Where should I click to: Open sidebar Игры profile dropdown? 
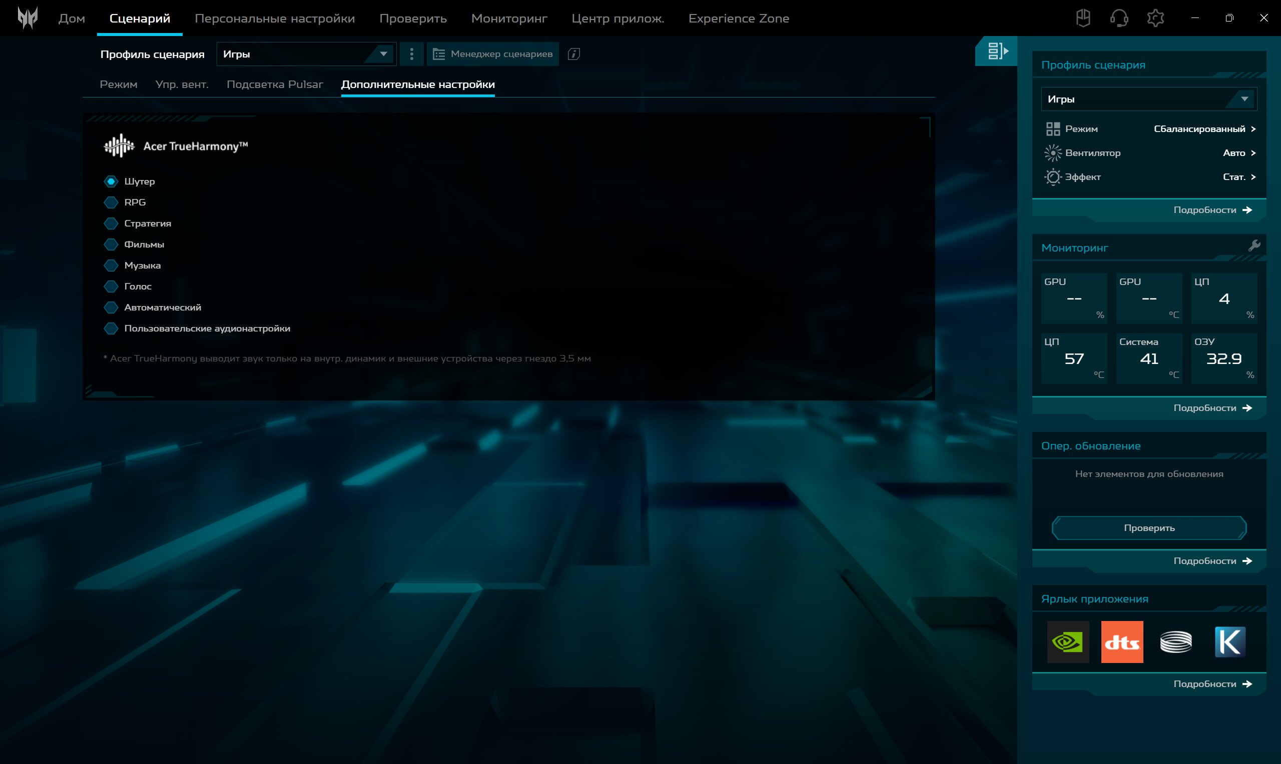point(1148,99)
